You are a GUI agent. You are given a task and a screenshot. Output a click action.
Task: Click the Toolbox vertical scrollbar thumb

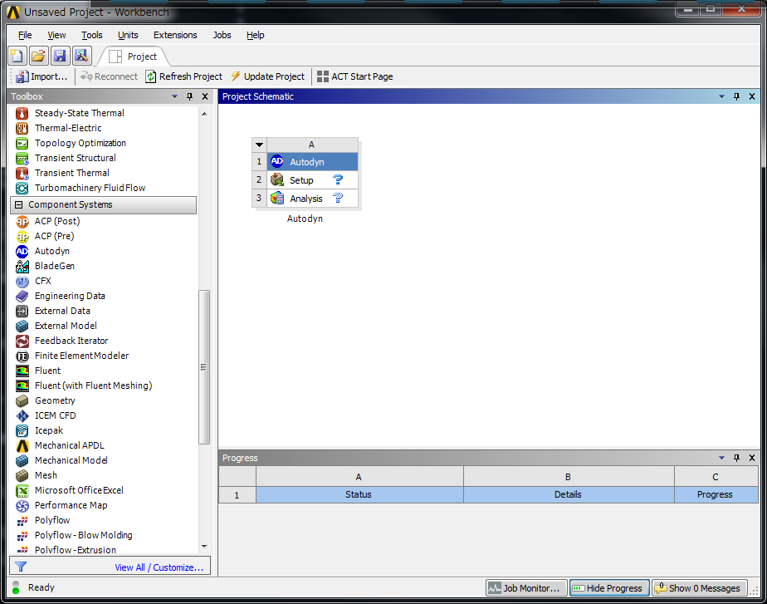click(x=204, y=366)
